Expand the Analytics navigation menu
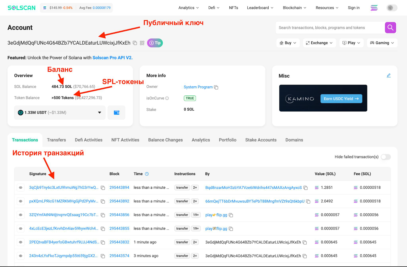Screen dimensions: 407x267 (x=188, y=8)
